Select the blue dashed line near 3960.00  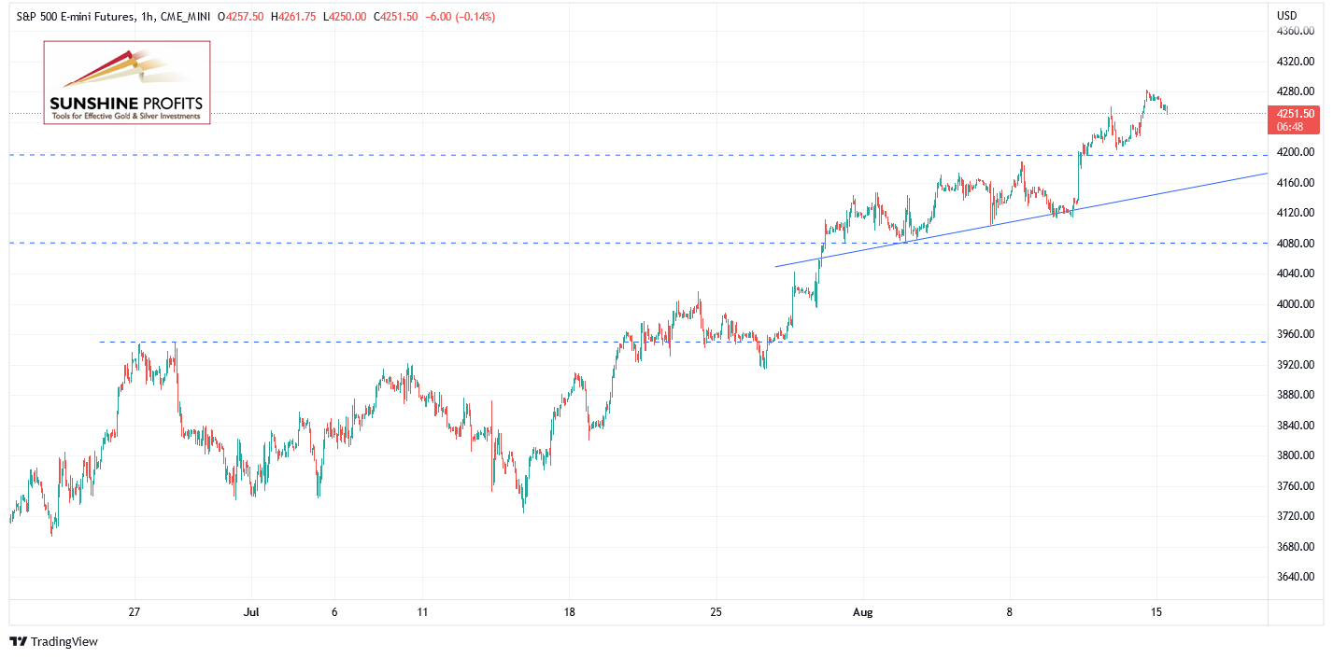coord(684,342)
